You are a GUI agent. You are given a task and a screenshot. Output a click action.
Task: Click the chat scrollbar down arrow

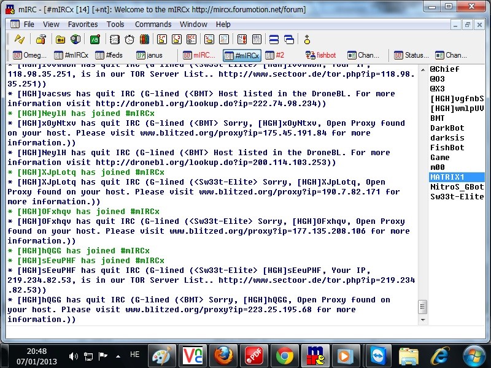[x=423, y=320]
